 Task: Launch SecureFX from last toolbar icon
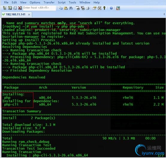coord(118,8)
